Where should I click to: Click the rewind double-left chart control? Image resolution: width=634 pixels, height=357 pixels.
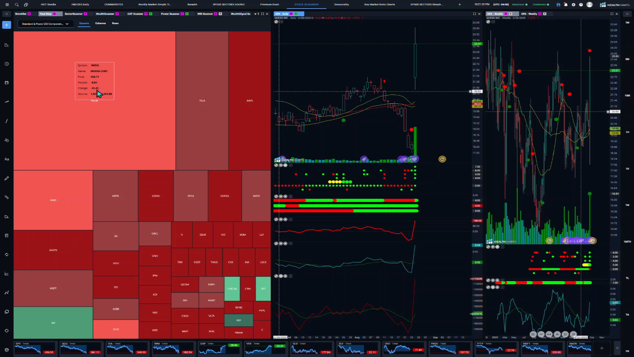click(533, 334)
